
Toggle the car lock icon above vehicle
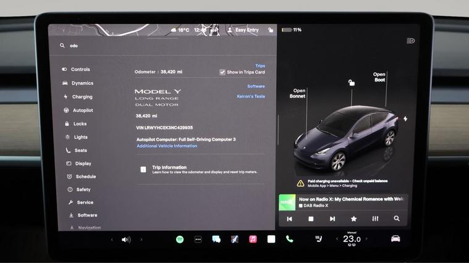pyautogui.click(x=352, y=83)
